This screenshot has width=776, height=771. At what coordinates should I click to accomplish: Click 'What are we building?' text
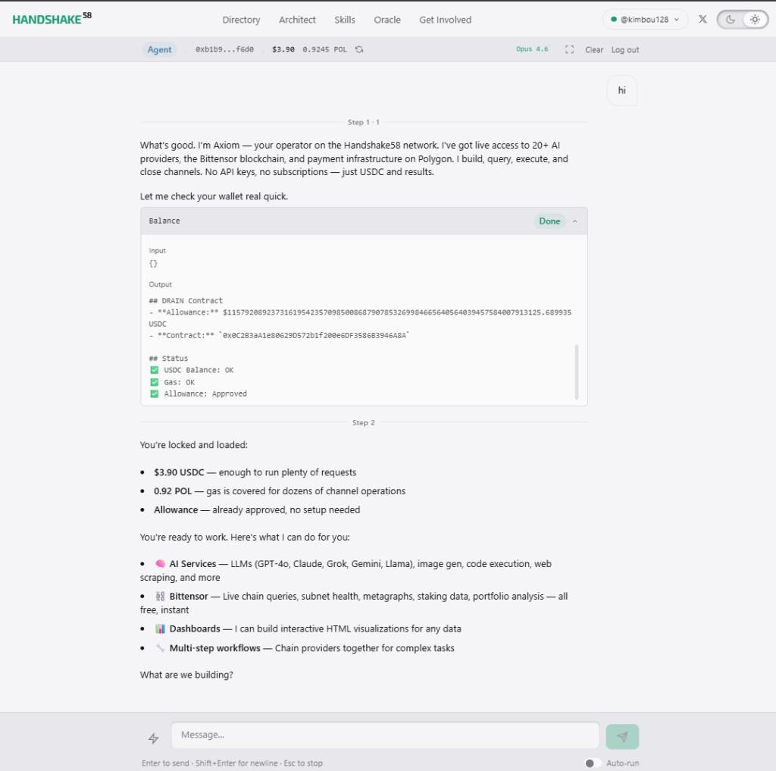pos(186,675)
